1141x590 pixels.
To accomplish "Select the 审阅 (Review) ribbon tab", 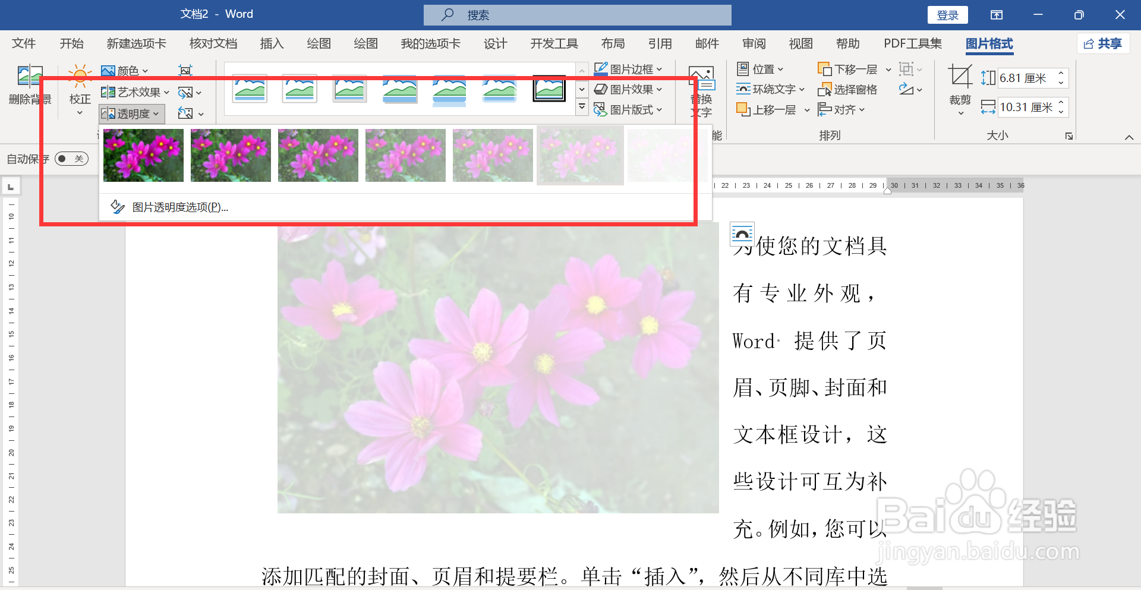I will [754, 43].
